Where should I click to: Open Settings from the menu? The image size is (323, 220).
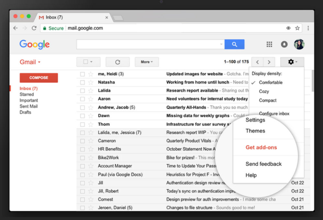pyautogui.click(x=255, y=120)
